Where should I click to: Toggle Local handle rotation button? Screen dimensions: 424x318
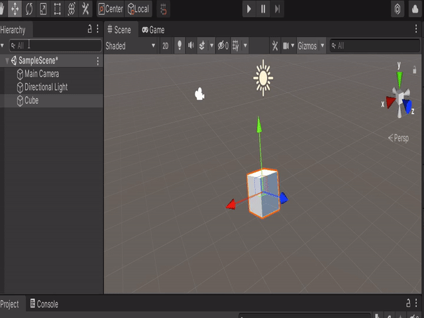[138, 9]
